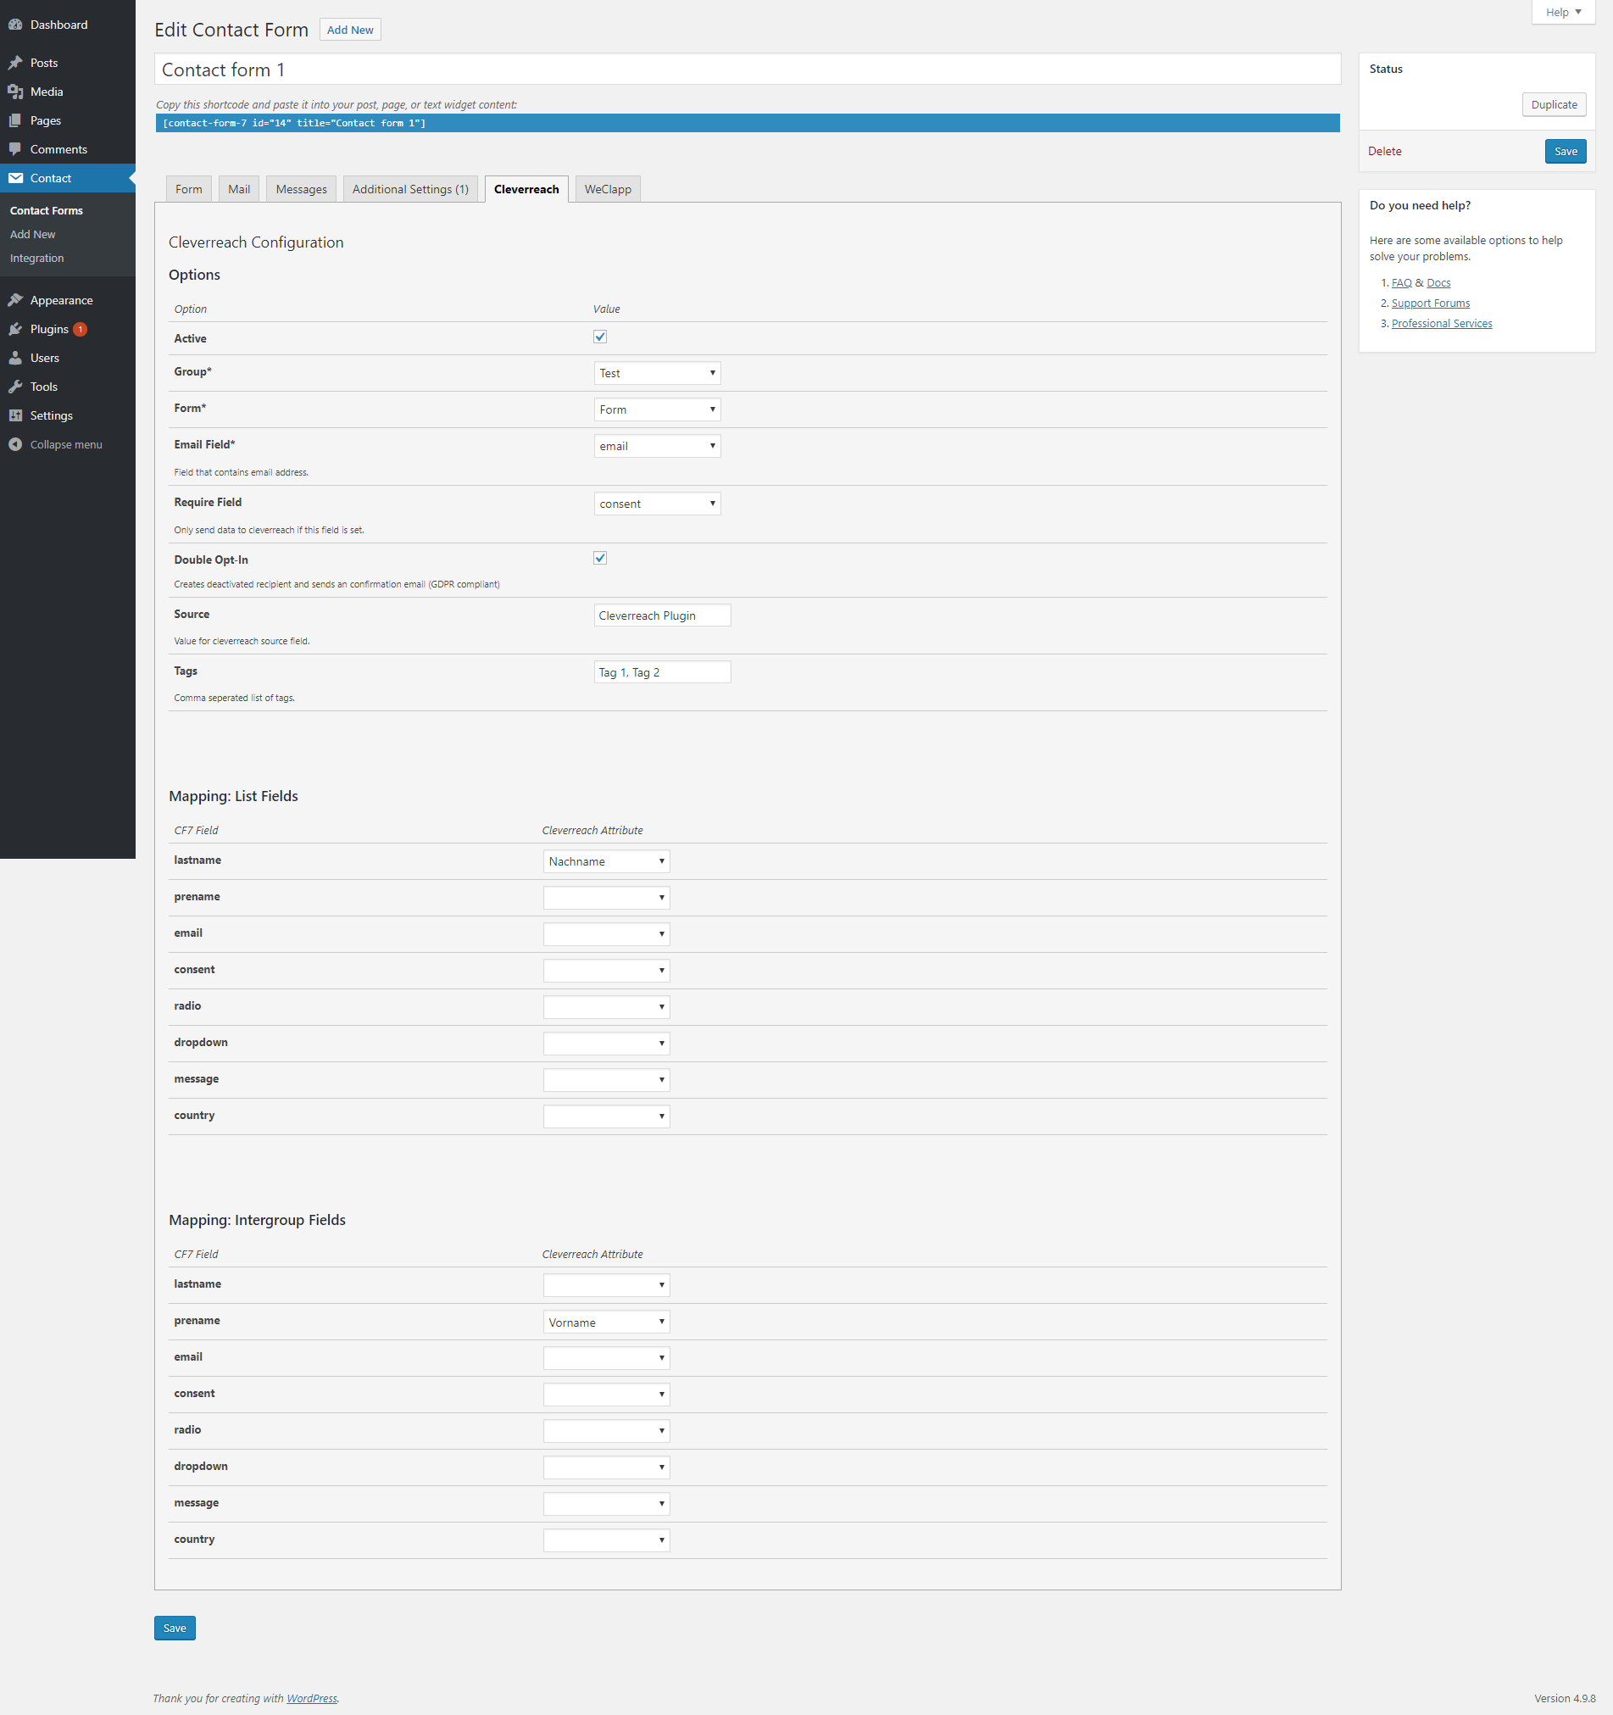Screen dimensions: 1613x1715
Task: Click the Pages icon in sidebar
Action: pyautogui.click(x=15, y=120)
